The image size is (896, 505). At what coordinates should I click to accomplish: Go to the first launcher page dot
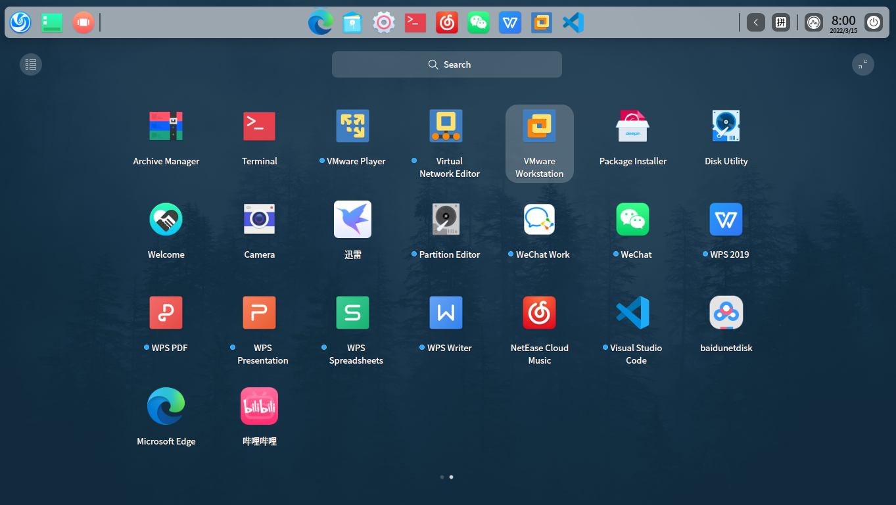442,477
